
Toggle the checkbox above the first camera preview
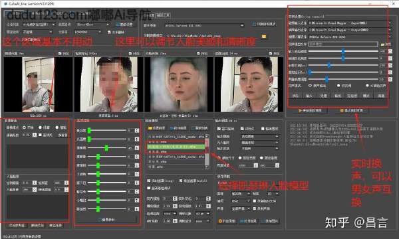[x=60, y=53]
